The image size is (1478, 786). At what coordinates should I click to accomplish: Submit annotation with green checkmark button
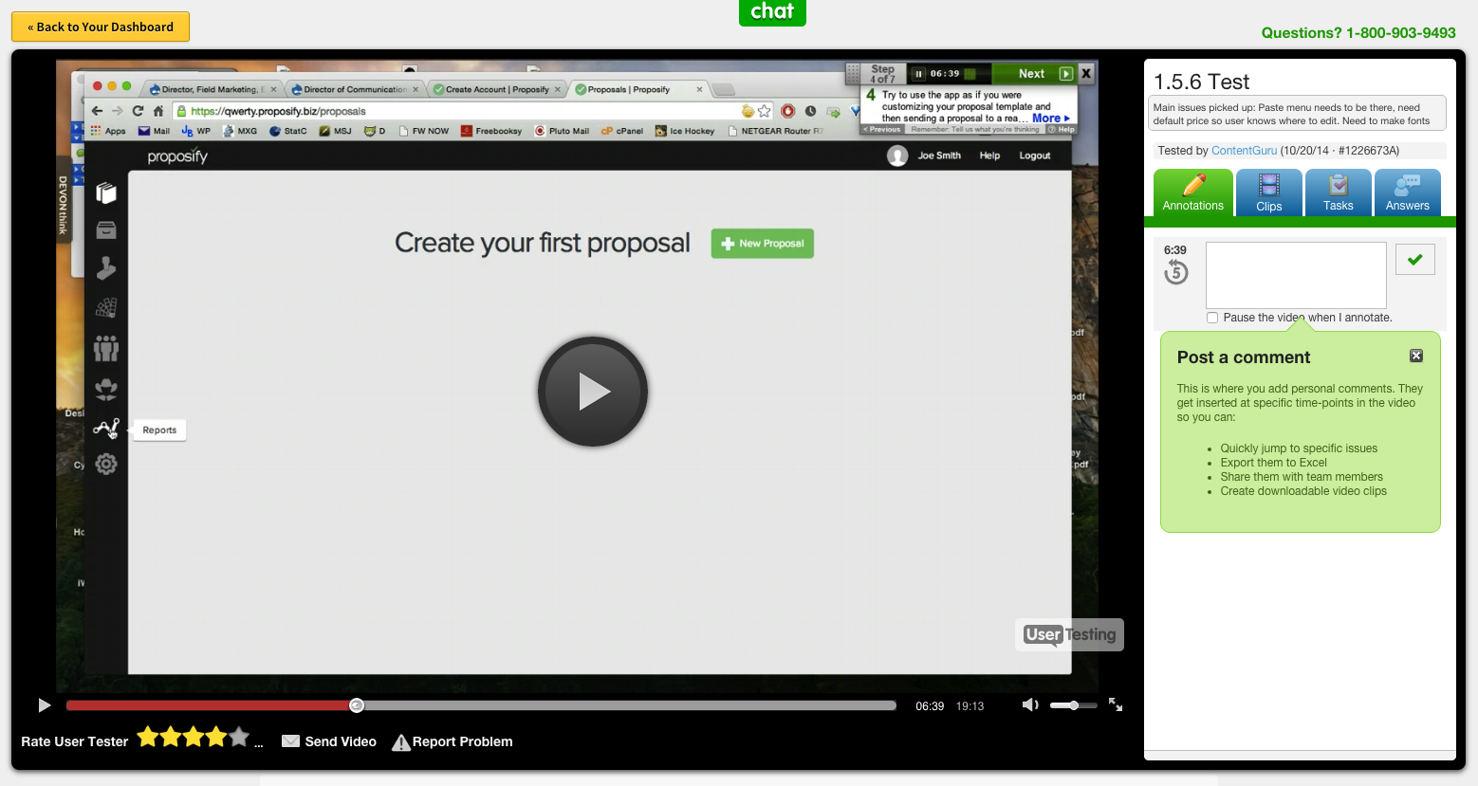pos(1415,259)
